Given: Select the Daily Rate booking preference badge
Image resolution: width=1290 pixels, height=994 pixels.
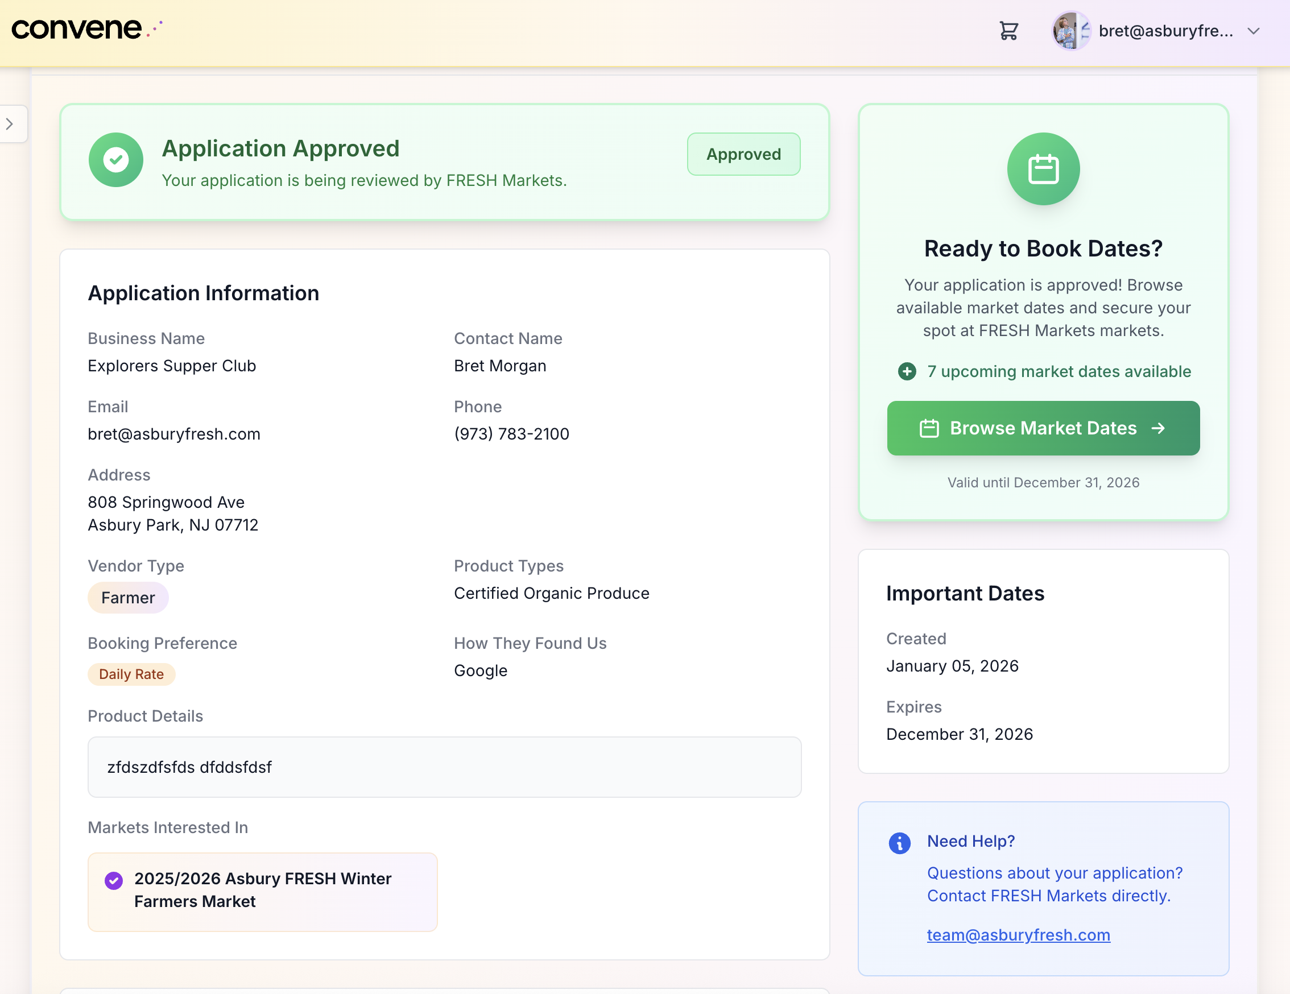Looking at the screenshot, I should coord(132,674).
